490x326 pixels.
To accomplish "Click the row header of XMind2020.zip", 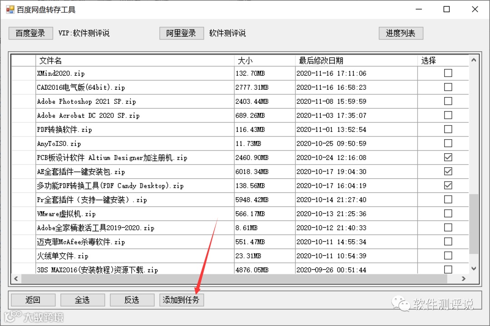I will tap(24, 73).
